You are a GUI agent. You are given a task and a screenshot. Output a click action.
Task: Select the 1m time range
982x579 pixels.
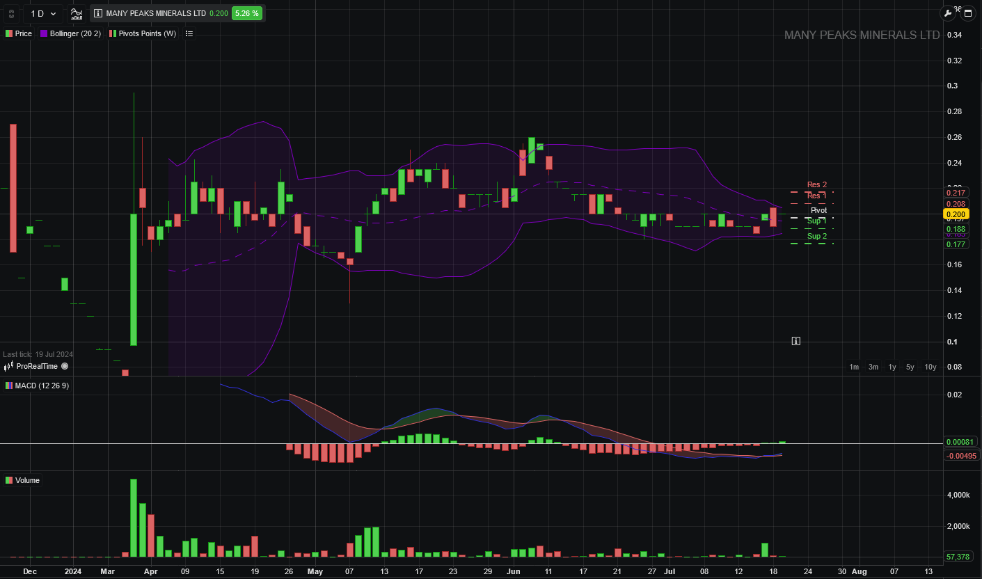point(854,367)
